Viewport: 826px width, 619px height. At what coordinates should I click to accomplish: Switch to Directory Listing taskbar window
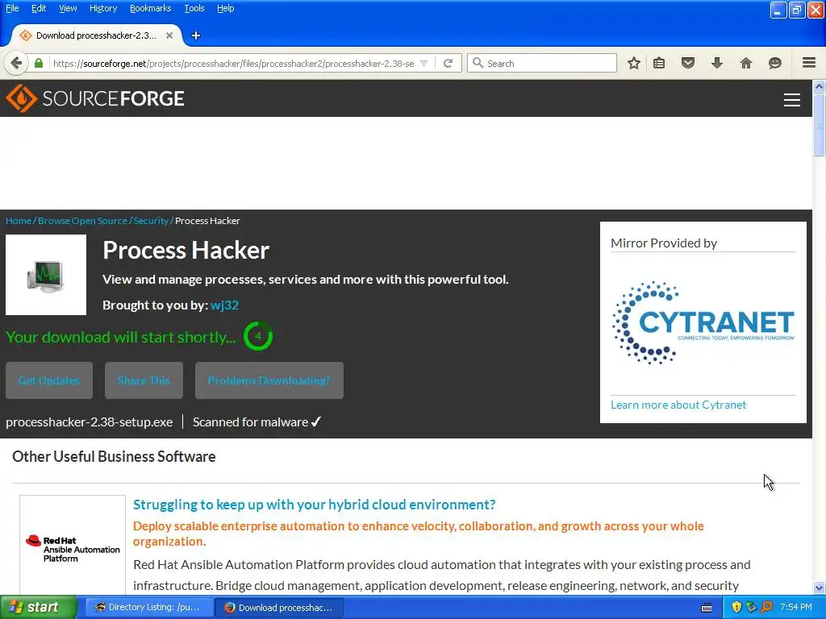(148, 607)
